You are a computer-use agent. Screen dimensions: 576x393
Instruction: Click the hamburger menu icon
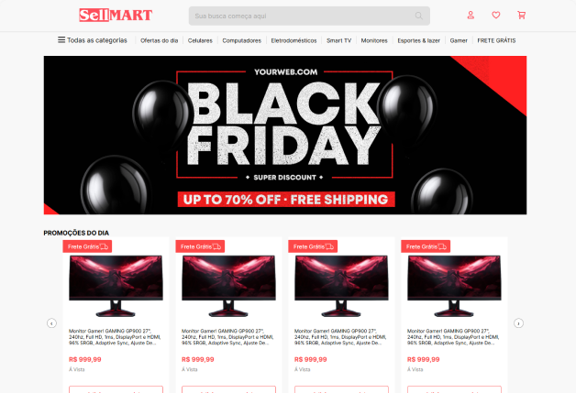(61, 39)
